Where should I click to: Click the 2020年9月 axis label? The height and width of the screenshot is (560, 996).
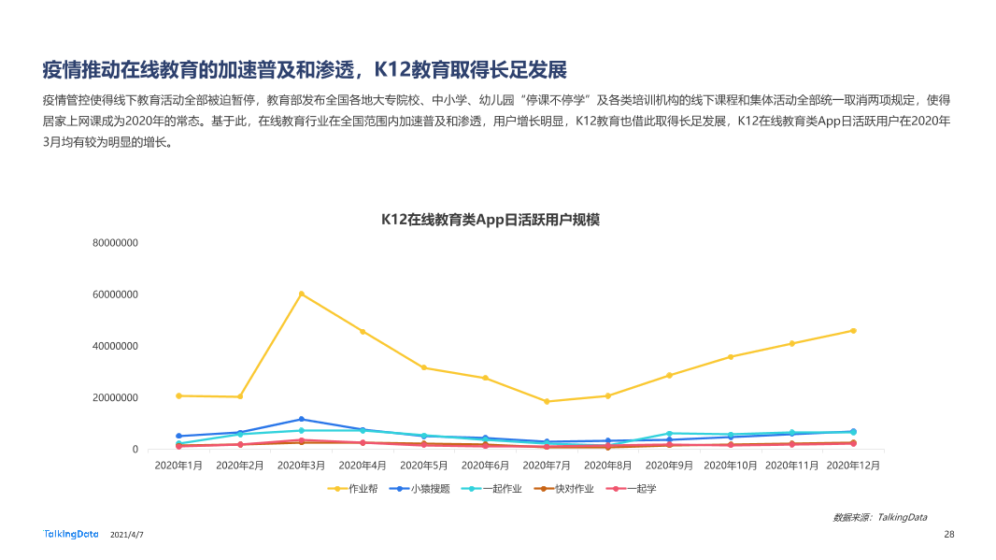[669, 466]
